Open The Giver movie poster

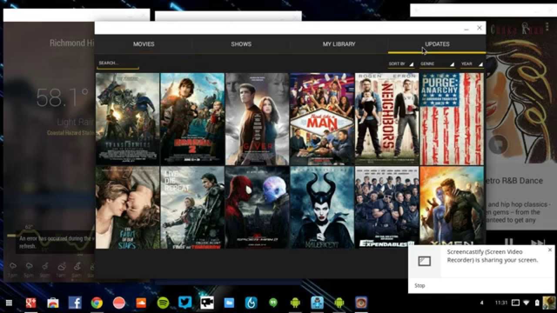[x=257, y=119]
